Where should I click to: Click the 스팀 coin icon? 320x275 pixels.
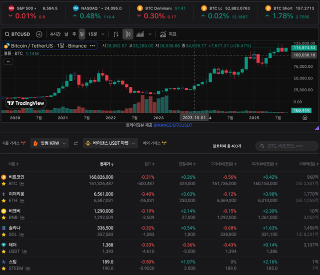(3, 262)
